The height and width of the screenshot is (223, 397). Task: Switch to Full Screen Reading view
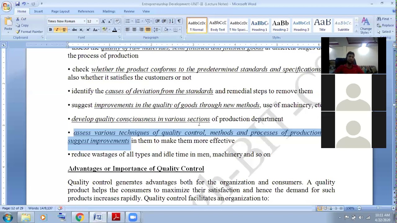tap(325, 208)
